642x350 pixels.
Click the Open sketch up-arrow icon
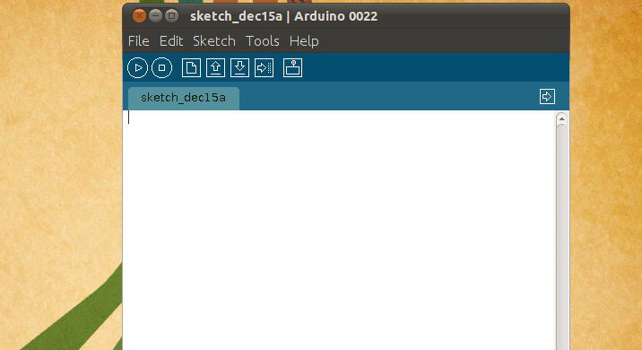(215, 68)
